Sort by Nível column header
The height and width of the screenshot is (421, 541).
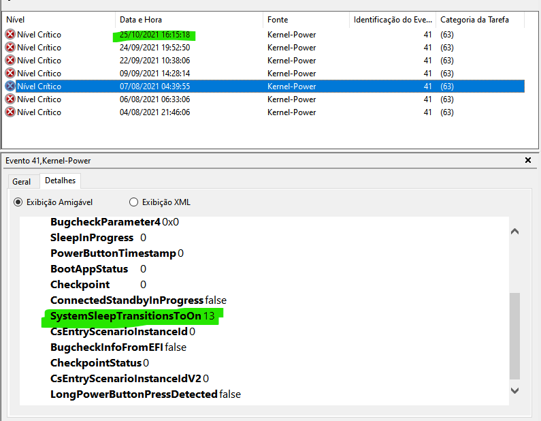pyautogui.click(x=59, y=20)
